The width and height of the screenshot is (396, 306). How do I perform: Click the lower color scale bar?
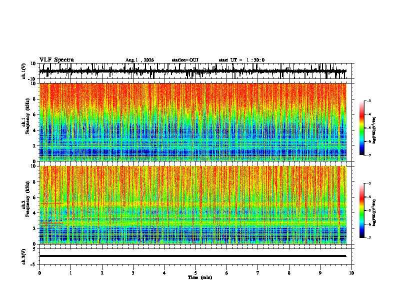coord(362,210)
